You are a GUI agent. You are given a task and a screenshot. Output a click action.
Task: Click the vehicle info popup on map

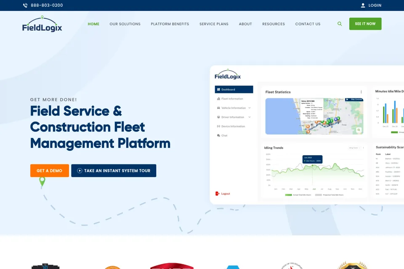[x=312, y=109]
